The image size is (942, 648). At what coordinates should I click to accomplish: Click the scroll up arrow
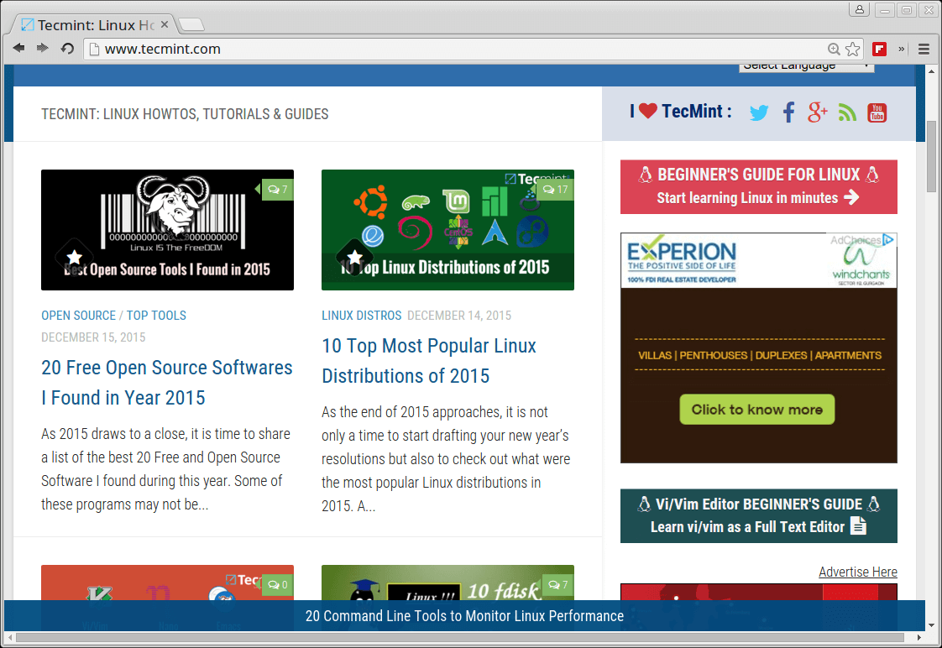click(x=932, y=71)
